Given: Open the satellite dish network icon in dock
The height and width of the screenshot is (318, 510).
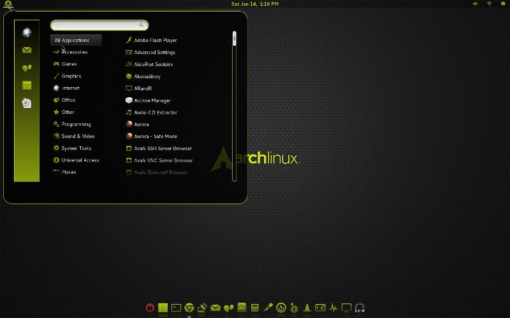Looking at the screenshot, I should 202,307.
